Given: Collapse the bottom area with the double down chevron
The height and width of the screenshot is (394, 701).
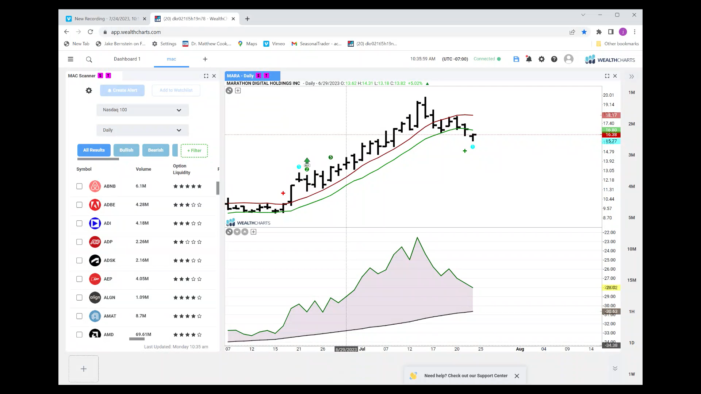Looking at the screenshot, I should click(x=615, y=368).
